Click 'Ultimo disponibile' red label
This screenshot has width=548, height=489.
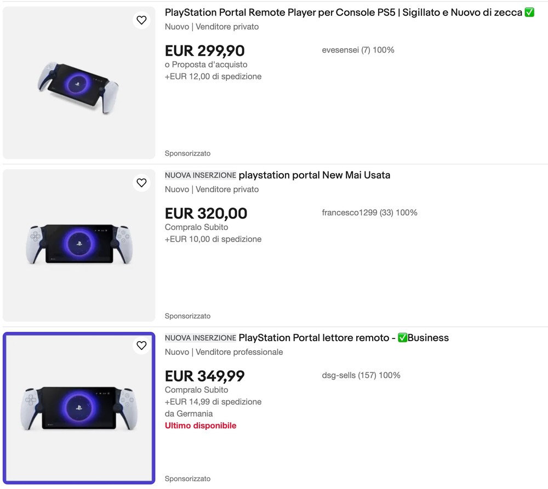[x=201, y=425]
